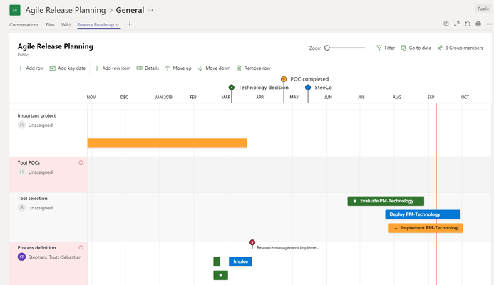Image resolution: width=494 pixels, height=285 pixels.
Task: Click the Filter funnel icon
Action: pos(379,48)
